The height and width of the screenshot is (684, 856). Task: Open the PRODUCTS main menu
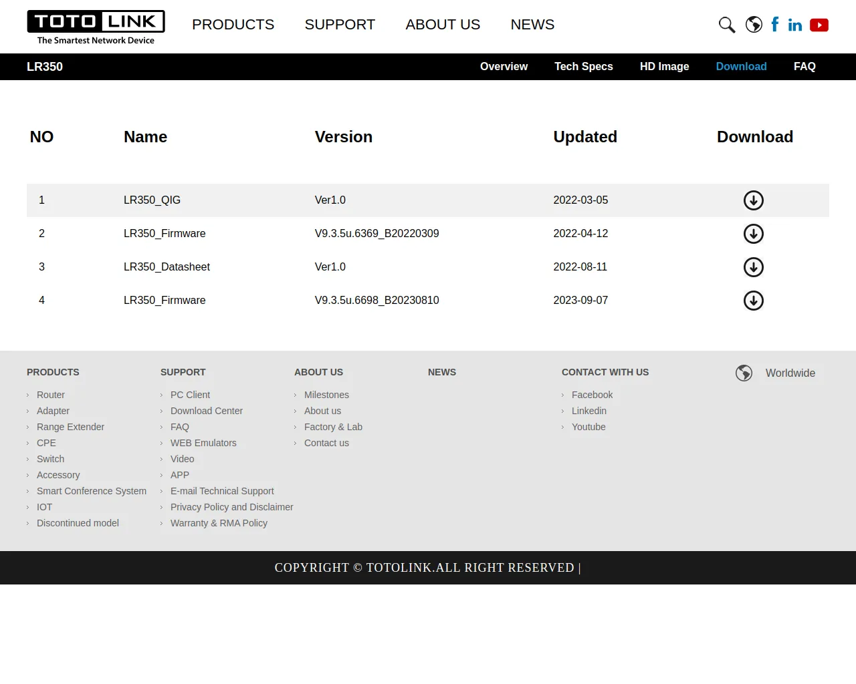click(x=233, y=25)
